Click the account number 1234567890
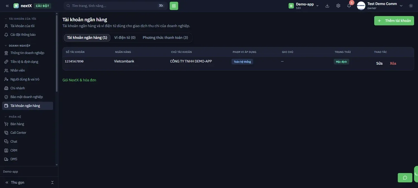 pyautogui.click(x=74, y=61)
